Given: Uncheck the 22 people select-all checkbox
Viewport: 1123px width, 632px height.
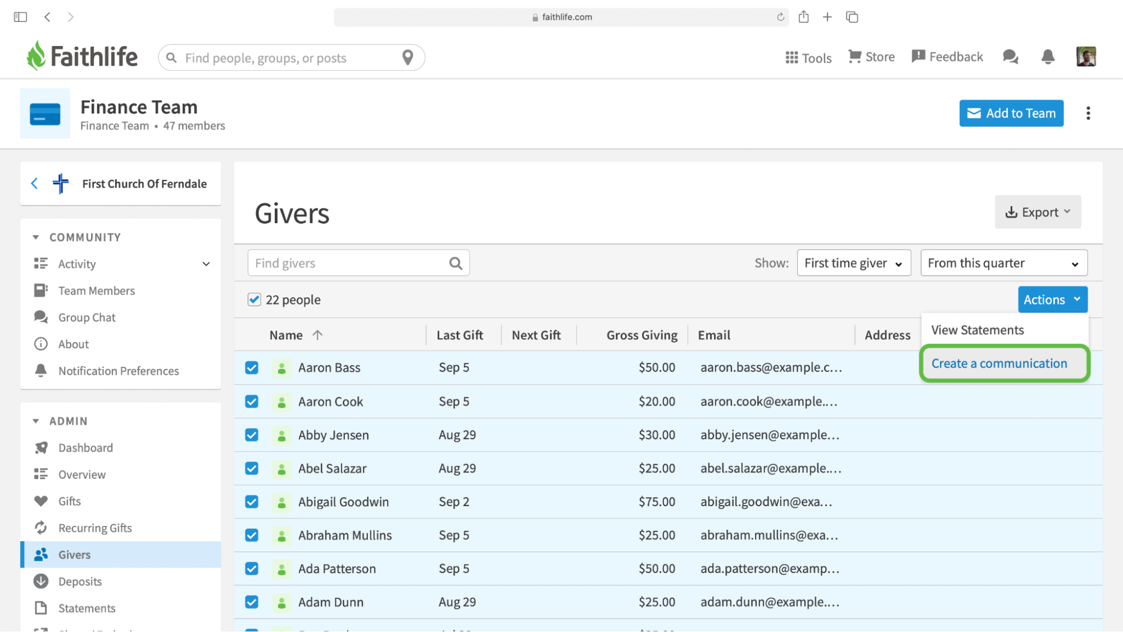Looking at the screenshot, I should 254,299.
